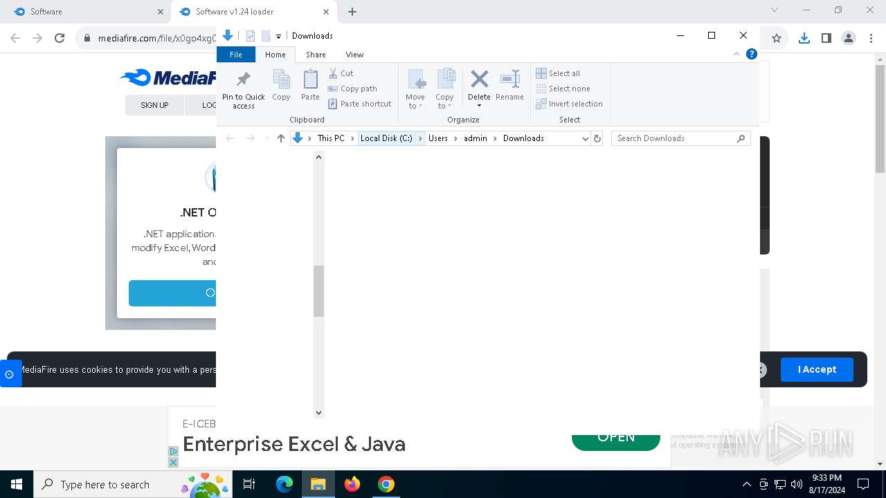Go up one folder level arrow
The width and height of the screenshot is (886, 498).
[280, 138]
